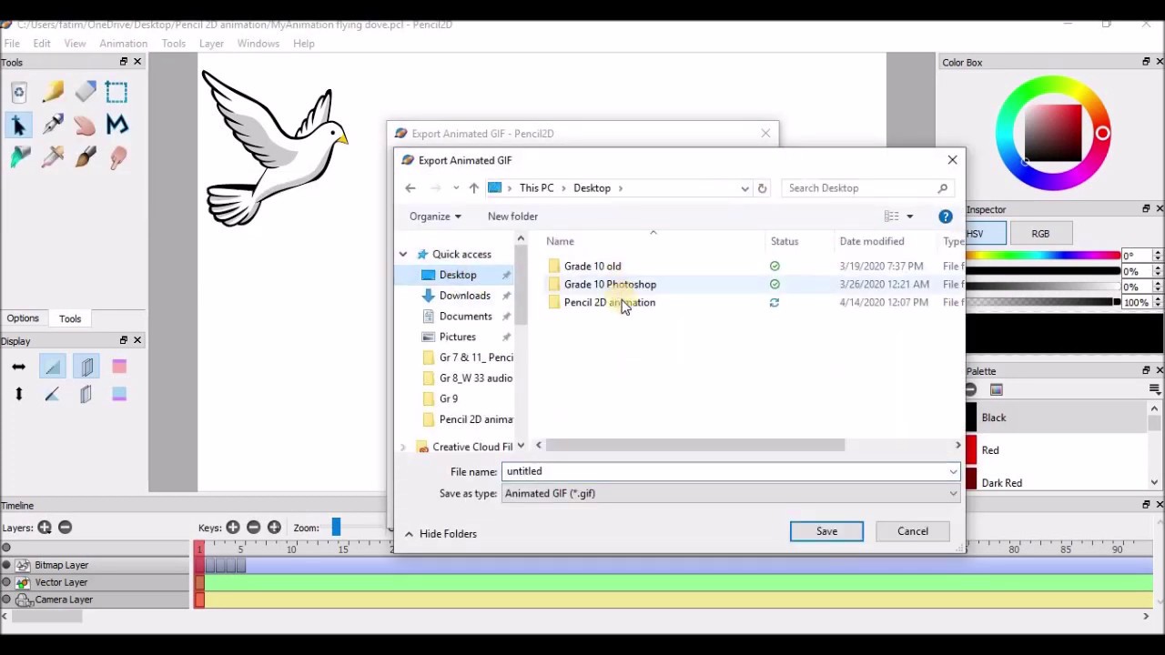Select the Eraser tool
The image size is (1165, 655).
(86, 92)
